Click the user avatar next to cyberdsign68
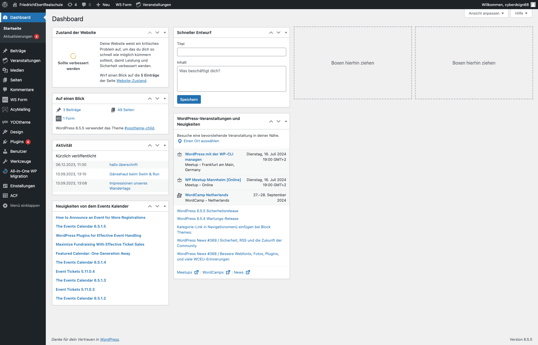538x345 pixels. (533, 5)
